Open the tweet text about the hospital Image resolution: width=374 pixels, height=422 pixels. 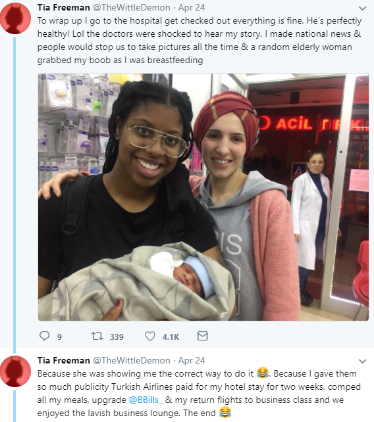200,40
